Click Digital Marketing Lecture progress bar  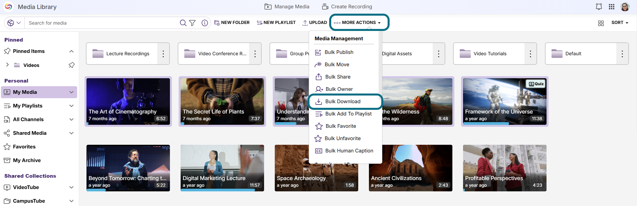tap(218, 190)
